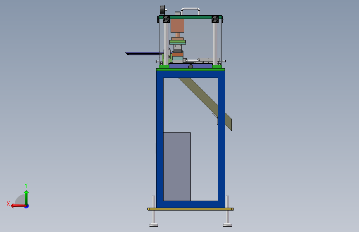Select the olive diagonal discharge chute
Screen dimensions: 359x232
[205, 104]
